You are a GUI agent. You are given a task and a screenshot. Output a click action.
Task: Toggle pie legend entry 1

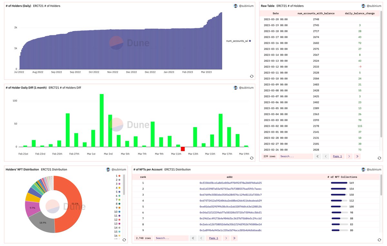pos(117,176)
